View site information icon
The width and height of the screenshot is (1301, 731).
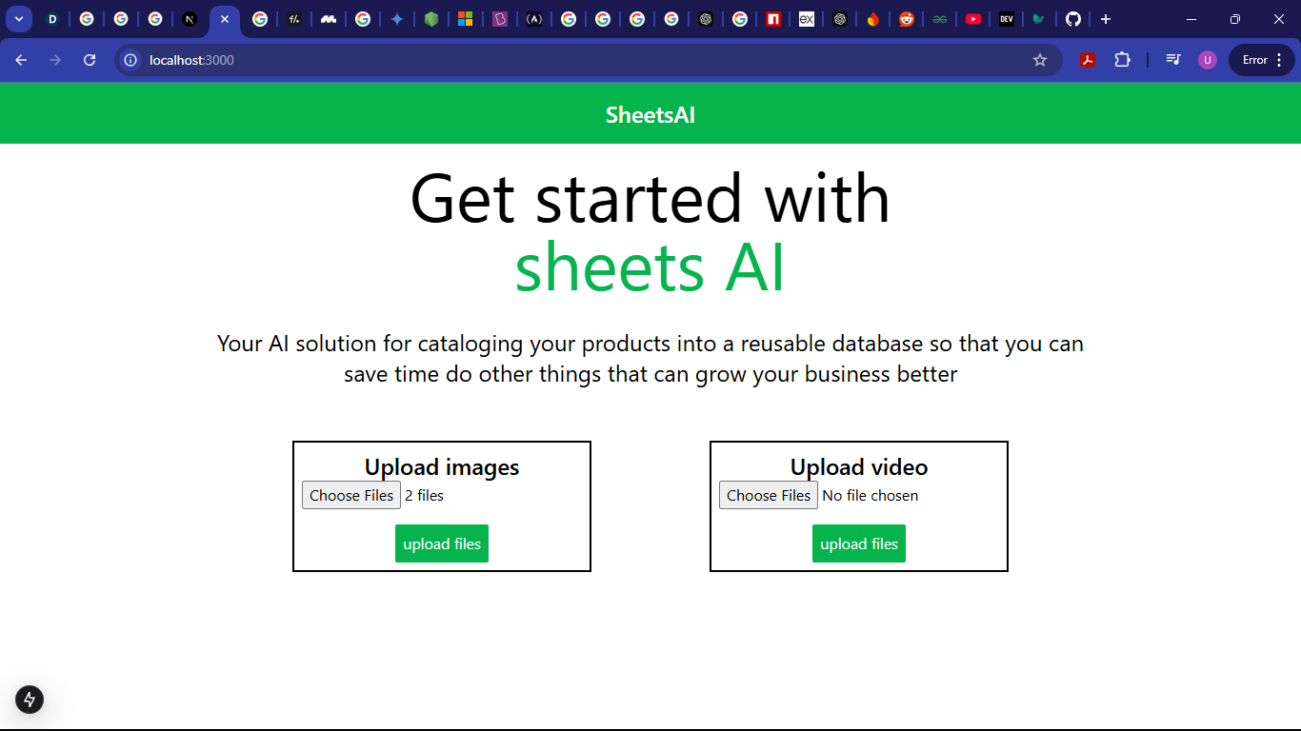(x=131, y=60)
